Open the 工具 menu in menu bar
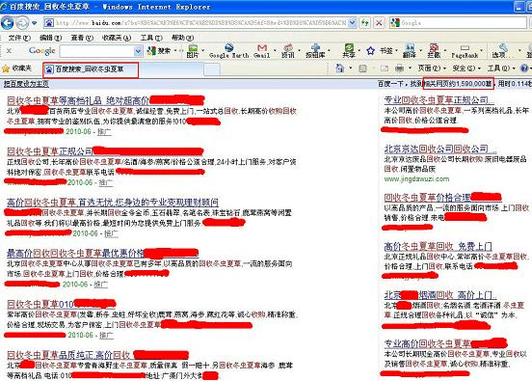Screen dimensions: 532x381 point(151,38)
